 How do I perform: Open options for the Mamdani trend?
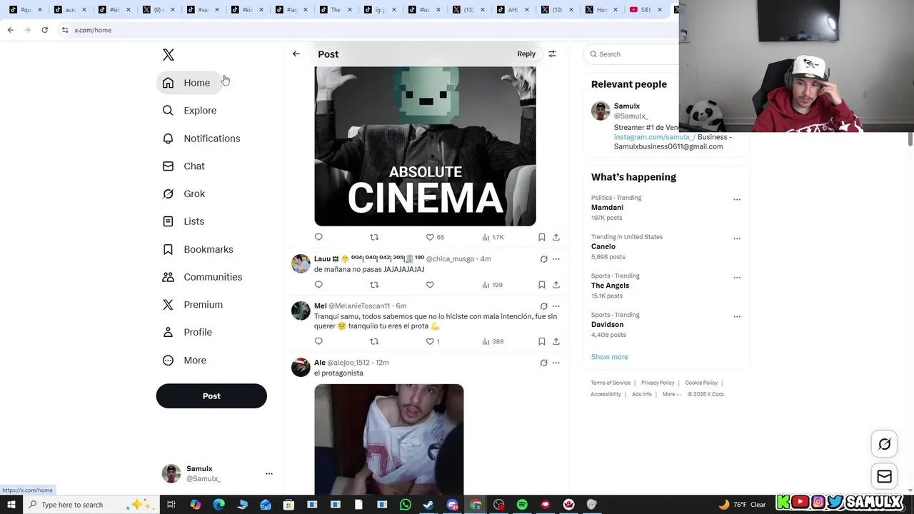[x=737, y=200]
